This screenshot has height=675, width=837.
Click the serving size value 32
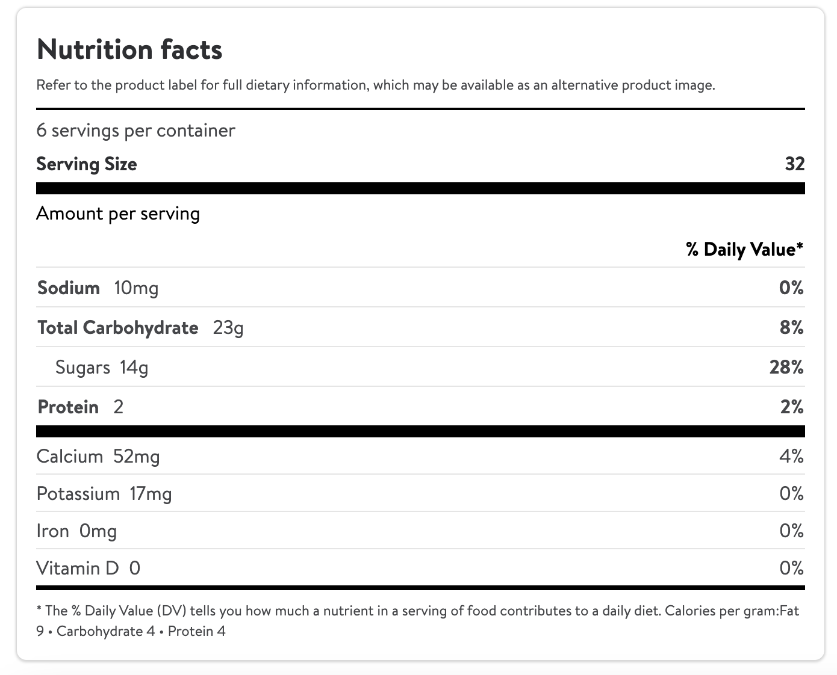click(794, 164)
